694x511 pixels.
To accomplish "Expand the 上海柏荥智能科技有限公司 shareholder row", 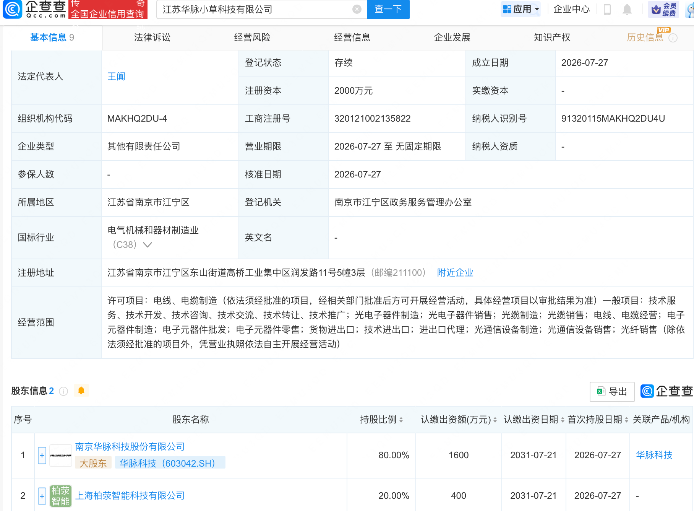I will click(42, 496).
